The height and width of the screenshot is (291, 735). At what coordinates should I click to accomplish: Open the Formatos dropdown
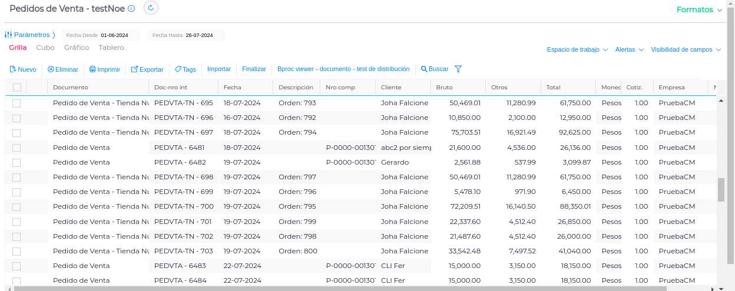point(699,10)
